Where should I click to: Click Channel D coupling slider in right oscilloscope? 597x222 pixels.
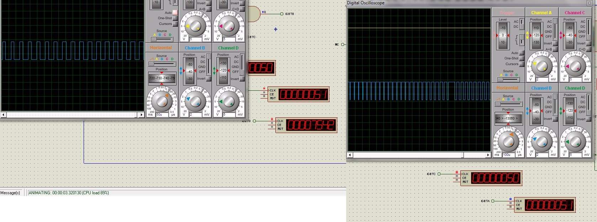588,104
